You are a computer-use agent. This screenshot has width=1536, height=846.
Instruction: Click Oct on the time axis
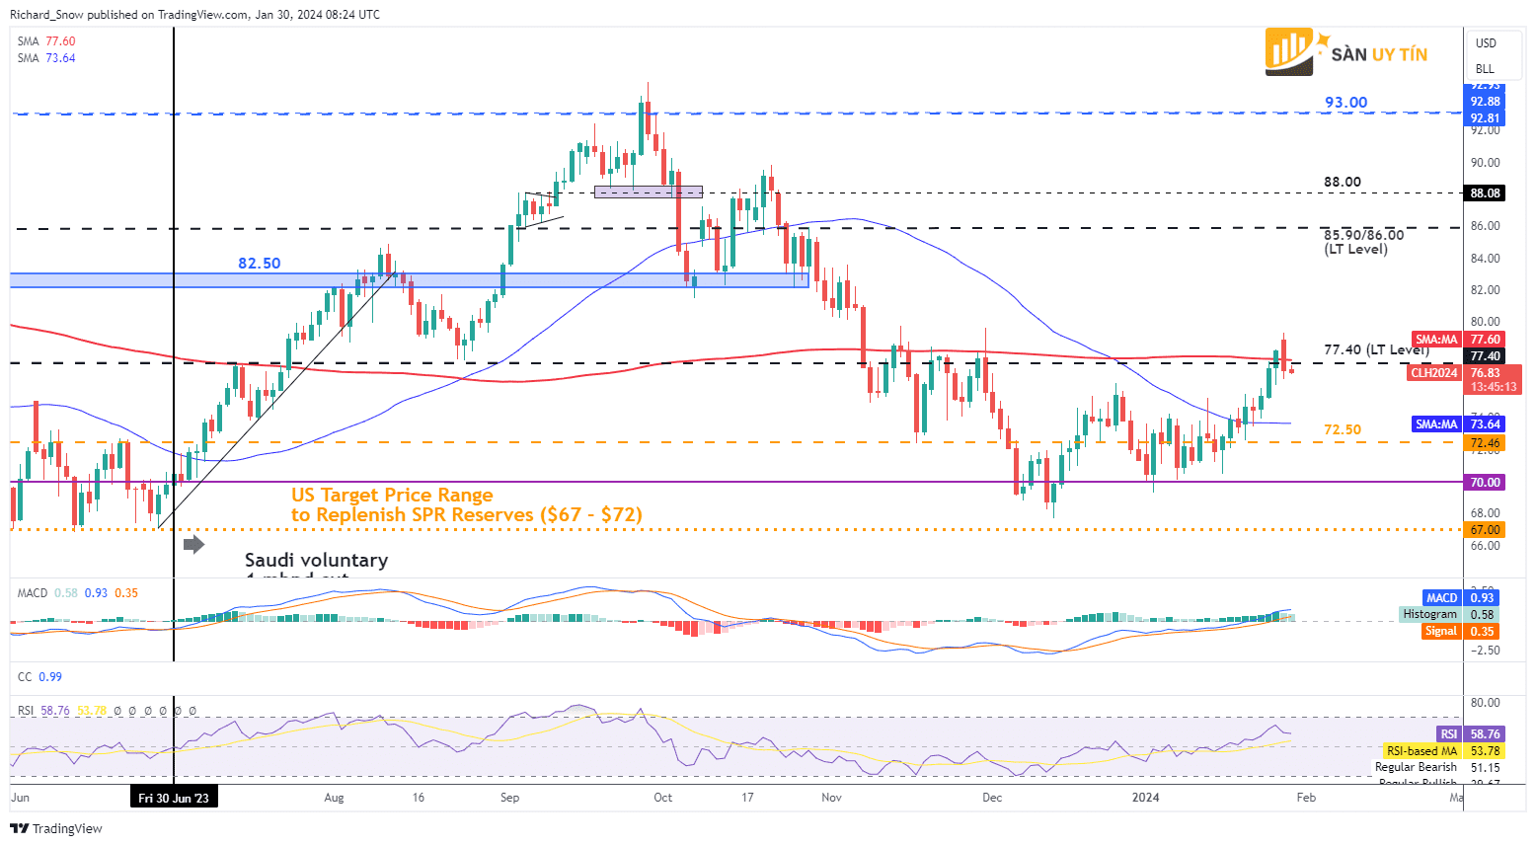[662, 798]
